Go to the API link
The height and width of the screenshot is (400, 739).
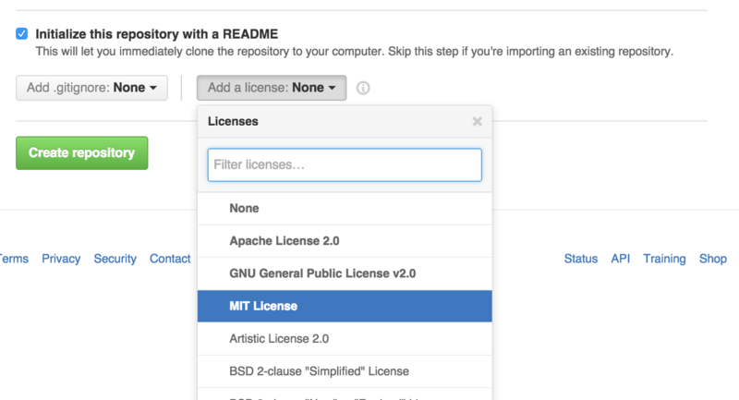tap(621, 259)
